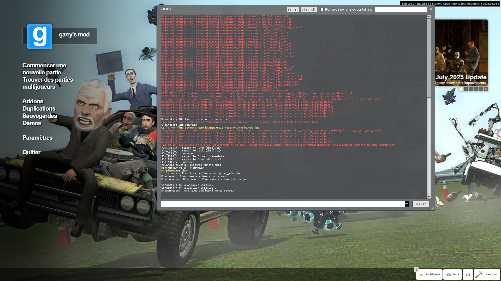This screenshot has height=281, width=501.
Task: Open Paramètres from the main menu
Action: (37, 138)
